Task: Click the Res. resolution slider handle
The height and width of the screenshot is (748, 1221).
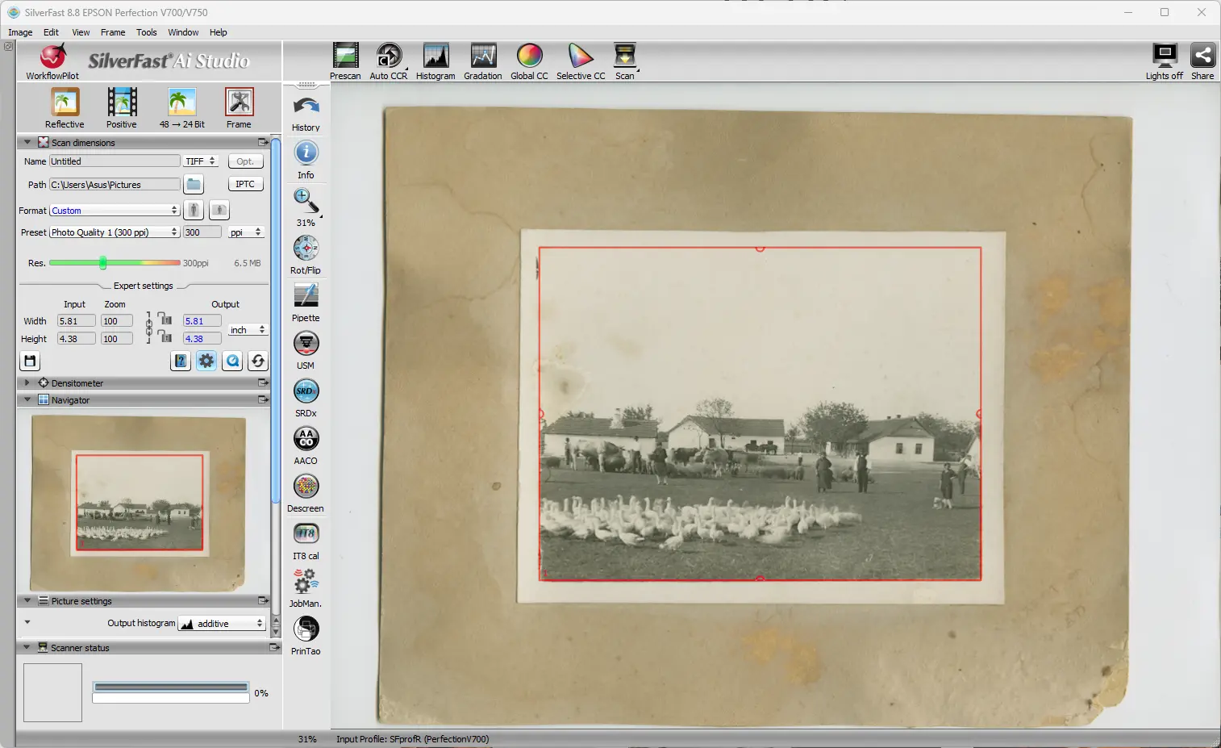Action: point(102,262)
